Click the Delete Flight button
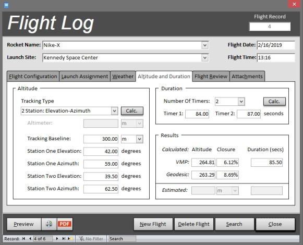Screen dimensions: 303x245 194,224
